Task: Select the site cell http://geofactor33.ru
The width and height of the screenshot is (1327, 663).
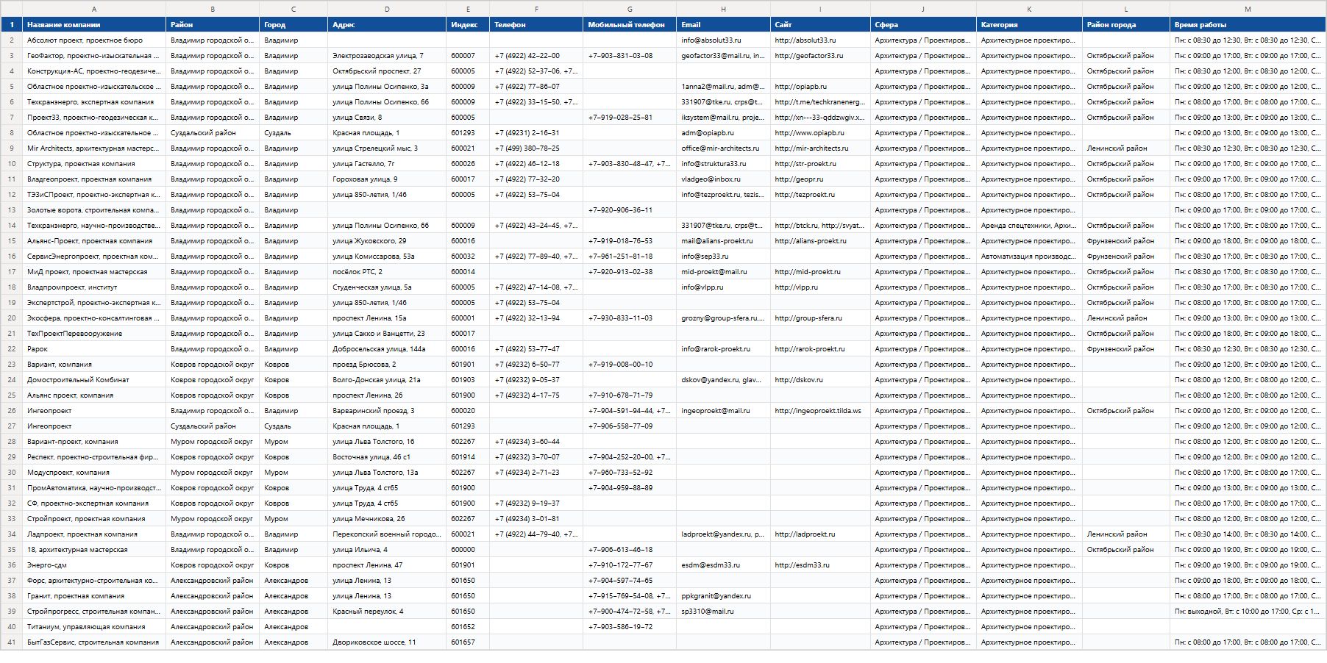Action: point(820,56)
